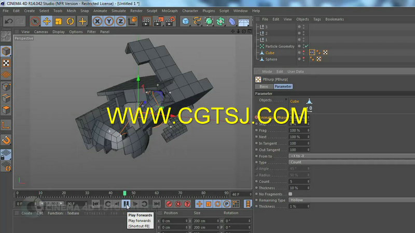The image size is (415, 233).
Task: Go to end of timeline
Action: (x=157, y=204)
